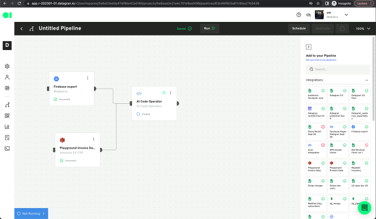Open the pipelines icon in left sidebar

pyautogui.click(x=7, y=105)
